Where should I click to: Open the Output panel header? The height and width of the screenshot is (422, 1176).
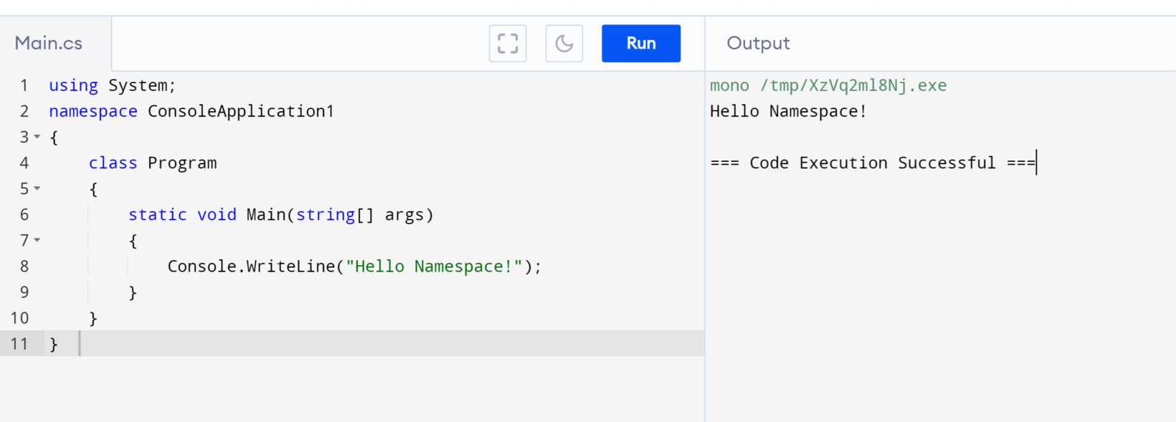pos(758,44)
